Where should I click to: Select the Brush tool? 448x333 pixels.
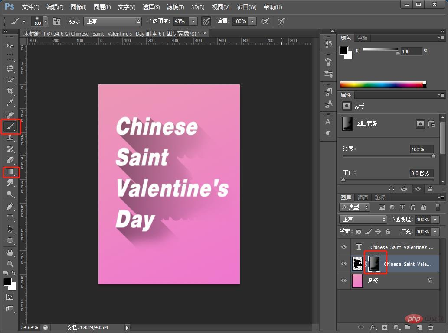[x=10, y=126]
